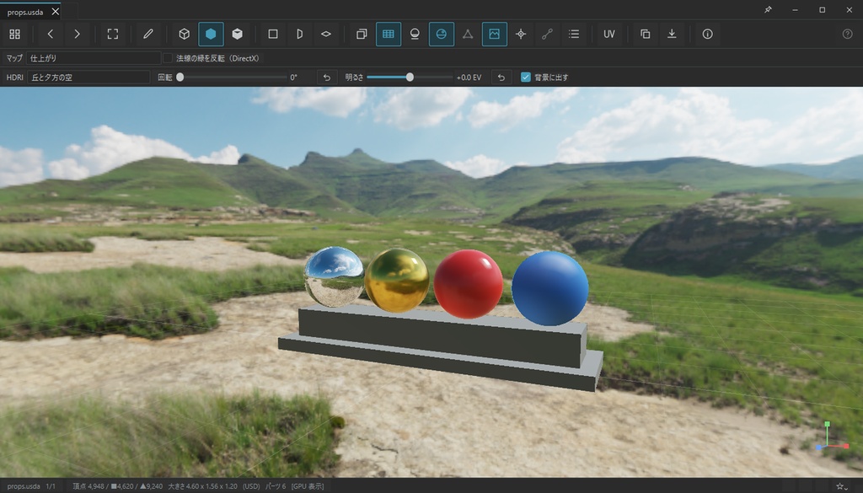
Task: Switch to solid hexagon shaded mode
Action: (x=211, y=34)
